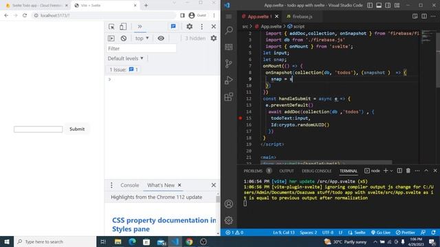The height and width of the screenshot is (247, 440).
Task: Focus the todo text input field
Action: pos(38,129)
